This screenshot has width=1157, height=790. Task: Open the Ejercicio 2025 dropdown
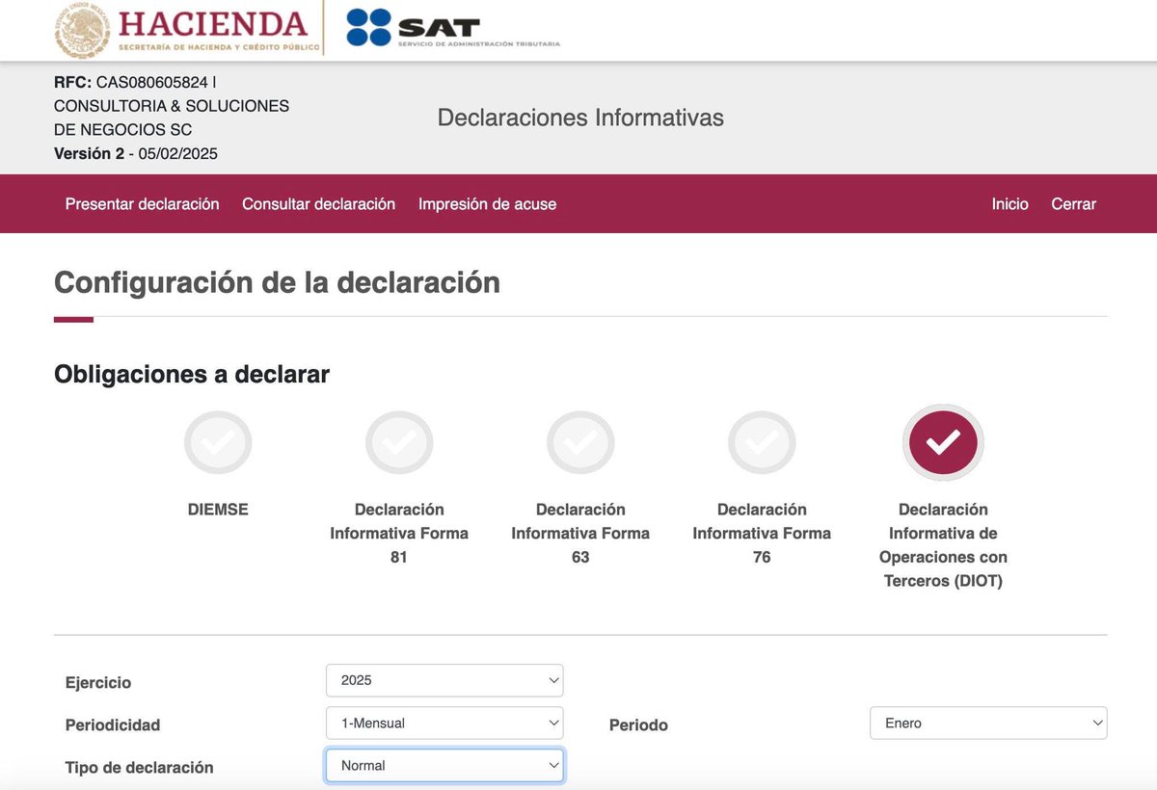click(x=444, y=680)
